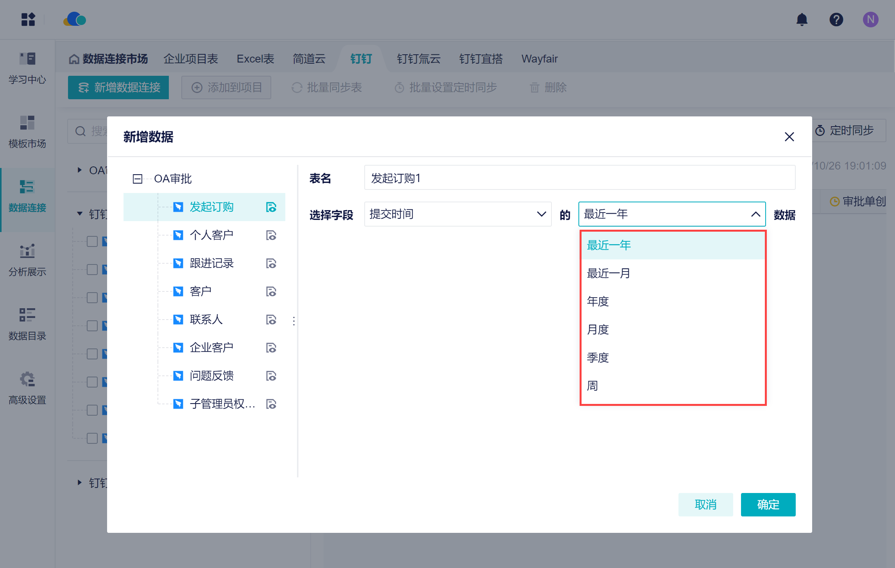Image resolution: width=895 pixels, height=568 pixels.
Task: Open the help question mark icon
Action: tap(836, 20)
